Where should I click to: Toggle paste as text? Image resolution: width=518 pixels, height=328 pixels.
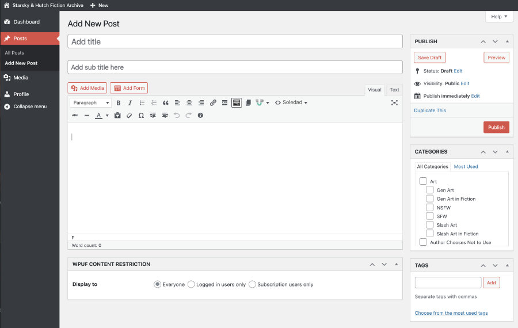pos(117,115)
